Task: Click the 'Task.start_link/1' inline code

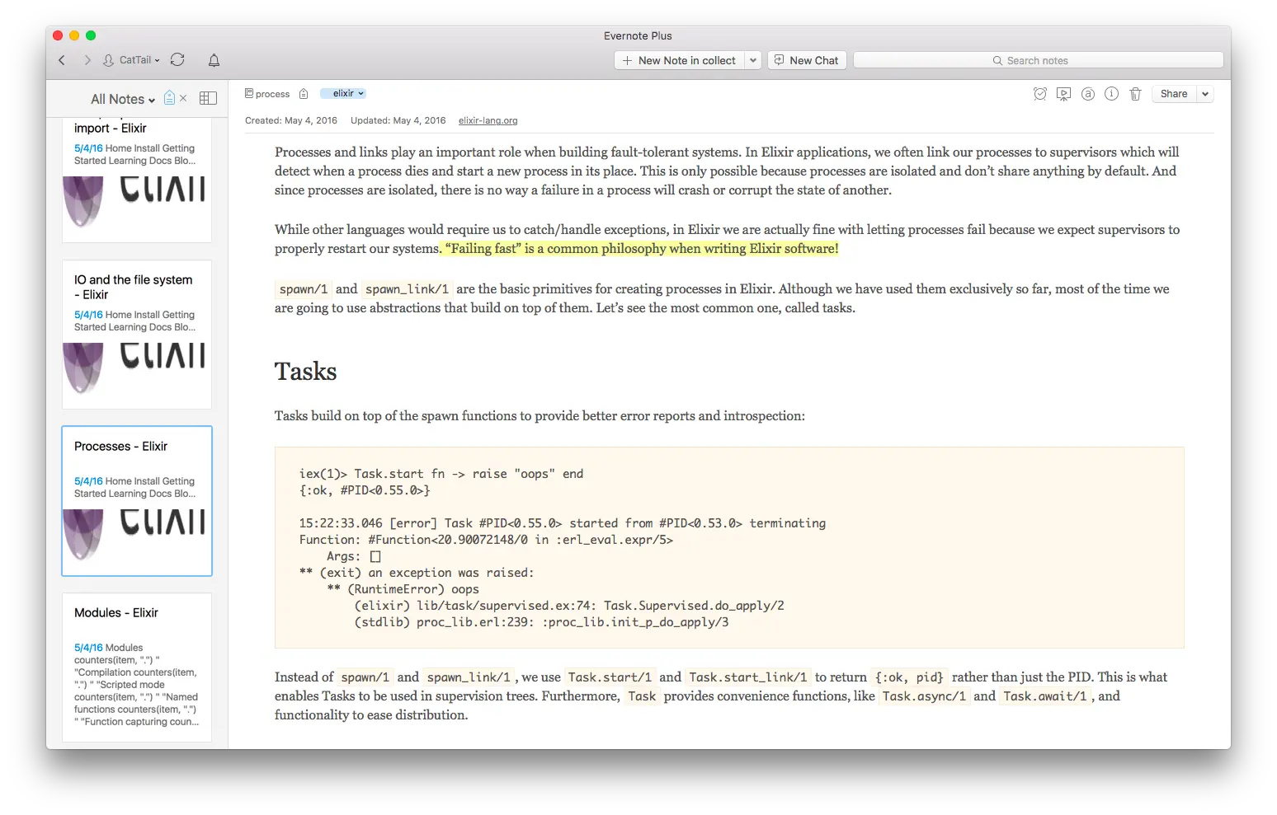Action: pyautogui.click(x=748, y=677)
